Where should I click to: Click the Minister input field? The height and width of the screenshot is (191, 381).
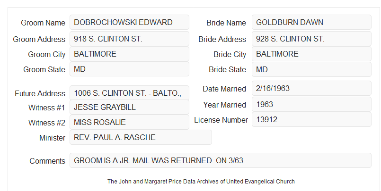point(141,137)
